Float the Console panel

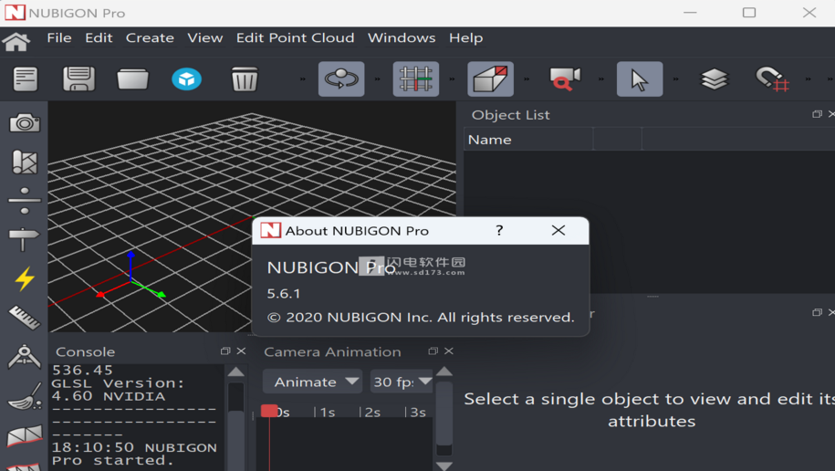tap(225, 351)
